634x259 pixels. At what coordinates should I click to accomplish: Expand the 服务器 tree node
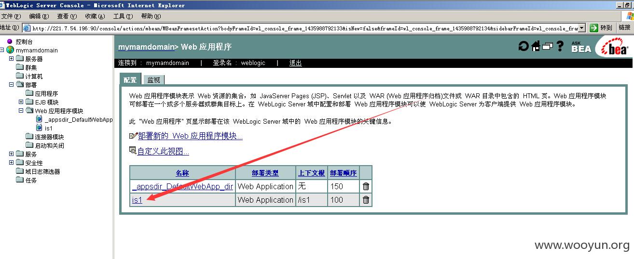click(x=12, y=59)
